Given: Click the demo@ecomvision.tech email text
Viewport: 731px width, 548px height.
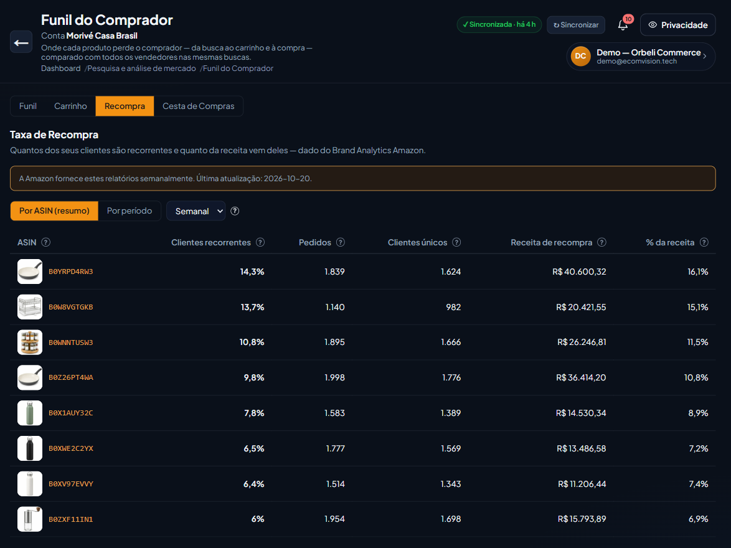Looking at the screenshot, I should (636, 61).
